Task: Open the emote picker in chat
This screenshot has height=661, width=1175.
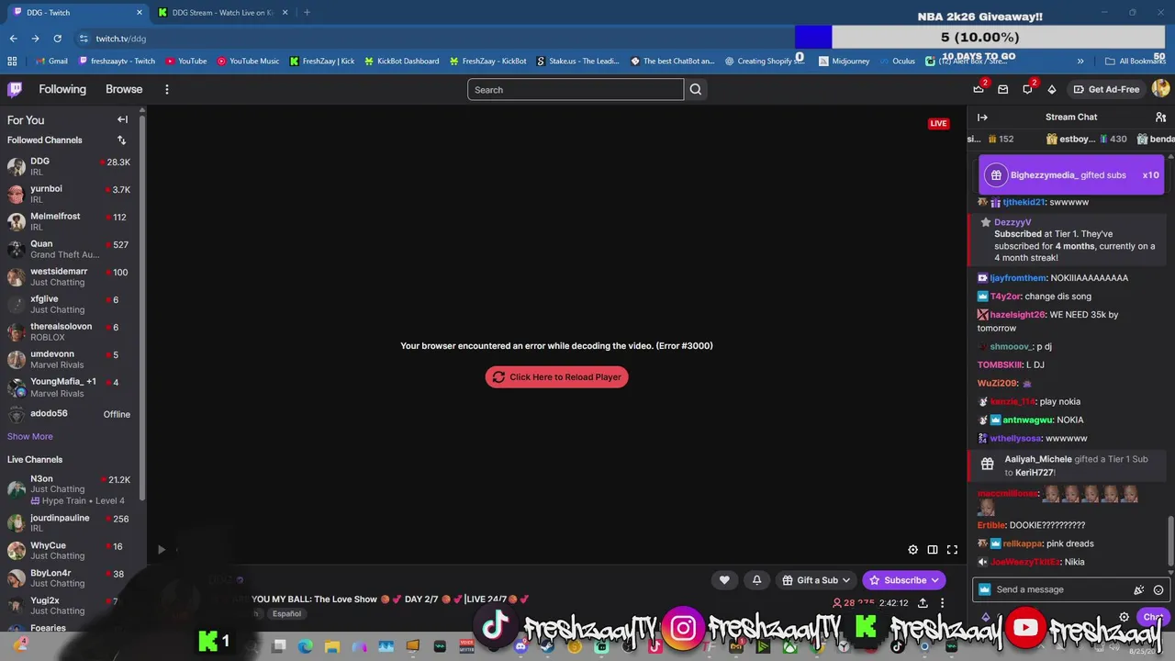Action: [x=1158, y=589]
